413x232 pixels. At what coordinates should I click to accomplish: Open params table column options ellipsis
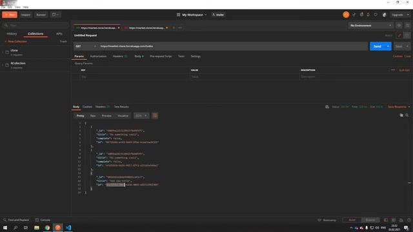[393, 70]
